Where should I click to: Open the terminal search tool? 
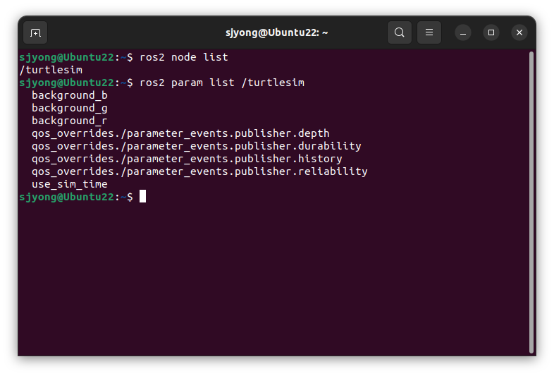coord(399,32)
